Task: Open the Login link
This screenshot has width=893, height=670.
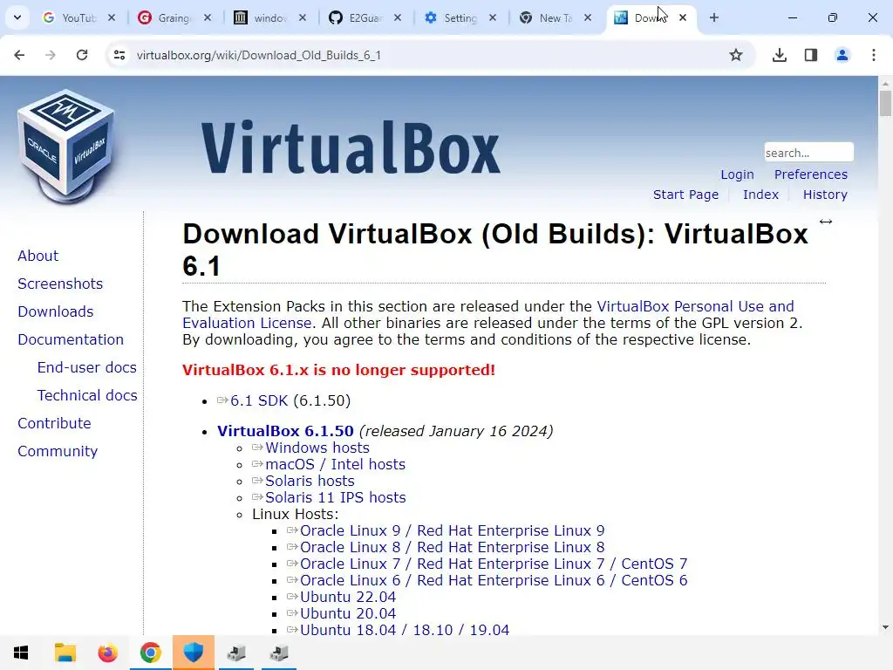Action: coord(737,174)
